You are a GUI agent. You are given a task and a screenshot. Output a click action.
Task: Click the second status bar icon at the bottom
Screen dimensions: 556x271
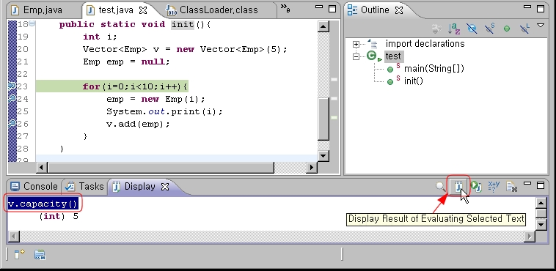pyautogui.click(x=40, y=254)
